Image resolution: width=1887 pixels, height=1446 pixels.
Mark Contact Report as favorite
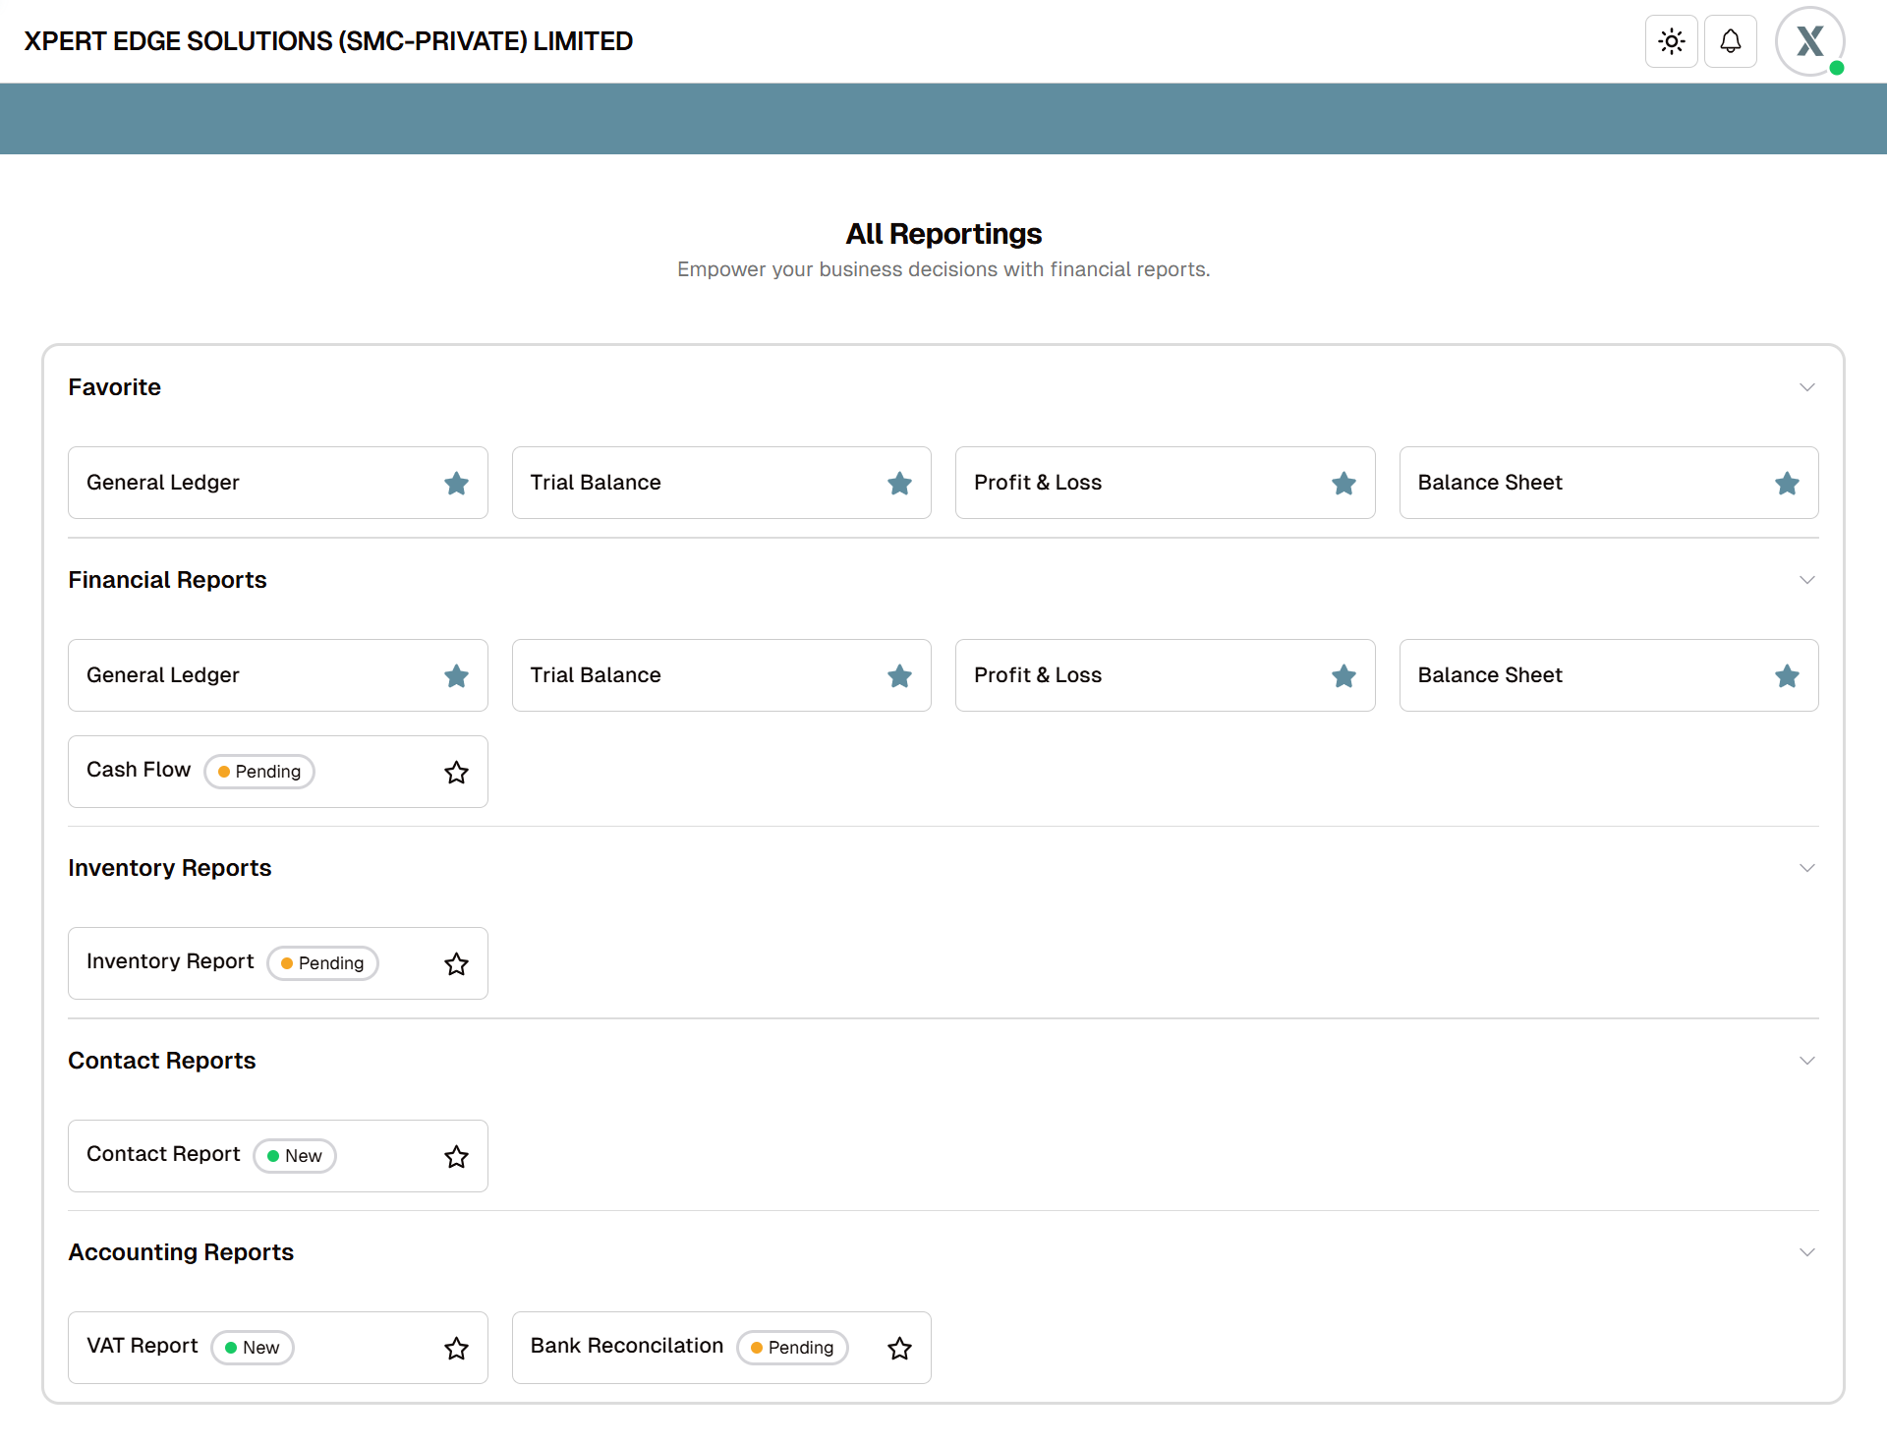[x=456, y=1156]
